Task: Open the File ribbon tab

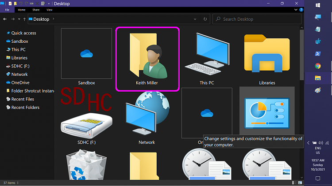Action: pyautogui.click(x=7, y=10)
